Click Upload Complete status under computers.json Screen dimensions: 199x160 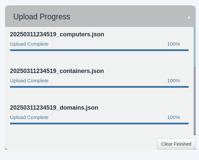tap(29, 44)
